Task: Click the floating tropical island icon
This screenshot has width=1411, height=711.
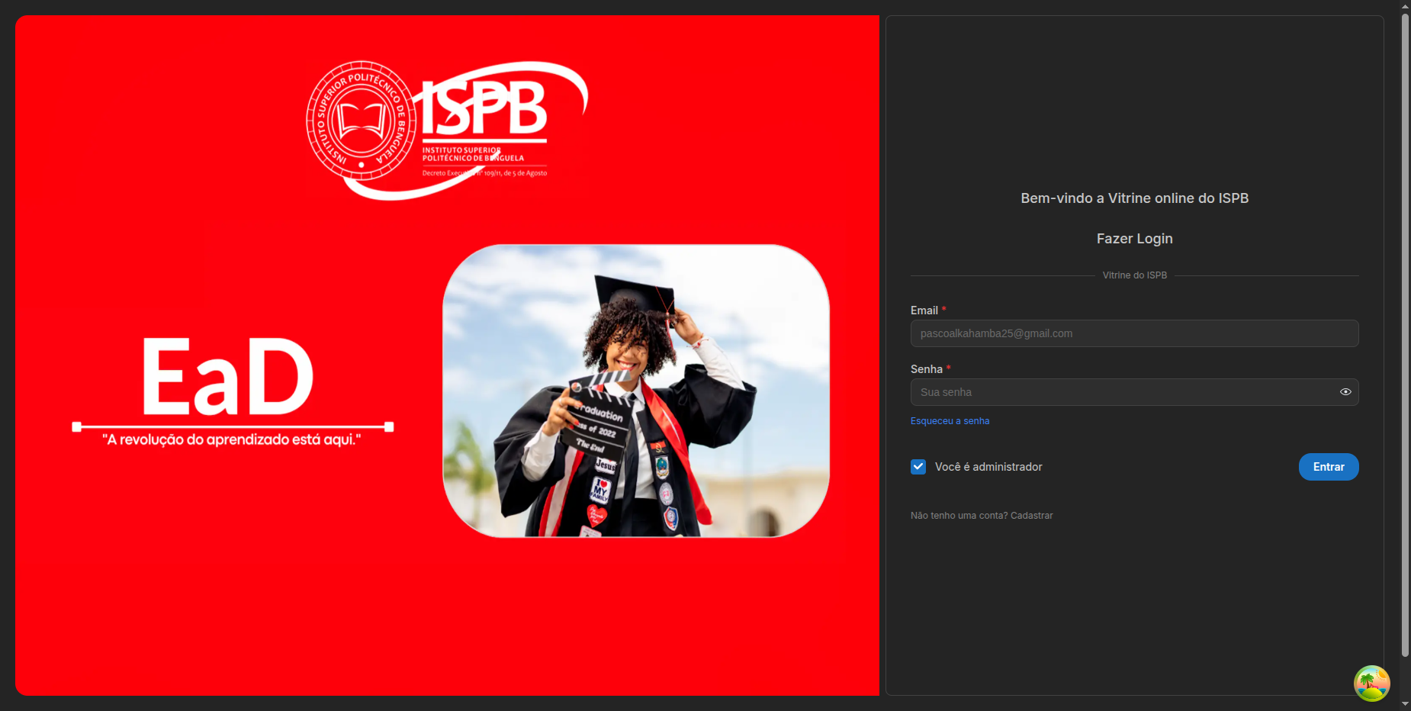Action: point(1371,684)
